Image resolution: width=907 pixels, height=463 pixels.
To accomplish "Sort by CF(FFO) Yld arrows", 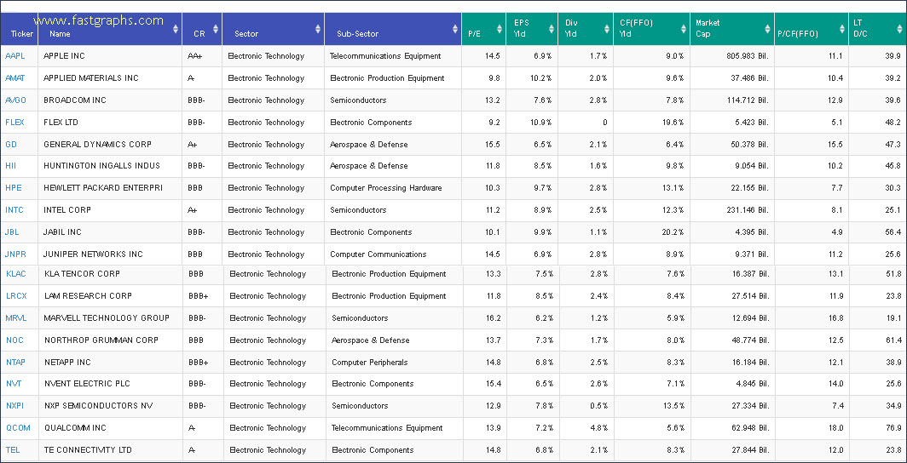I will click(x=683, y=29).
